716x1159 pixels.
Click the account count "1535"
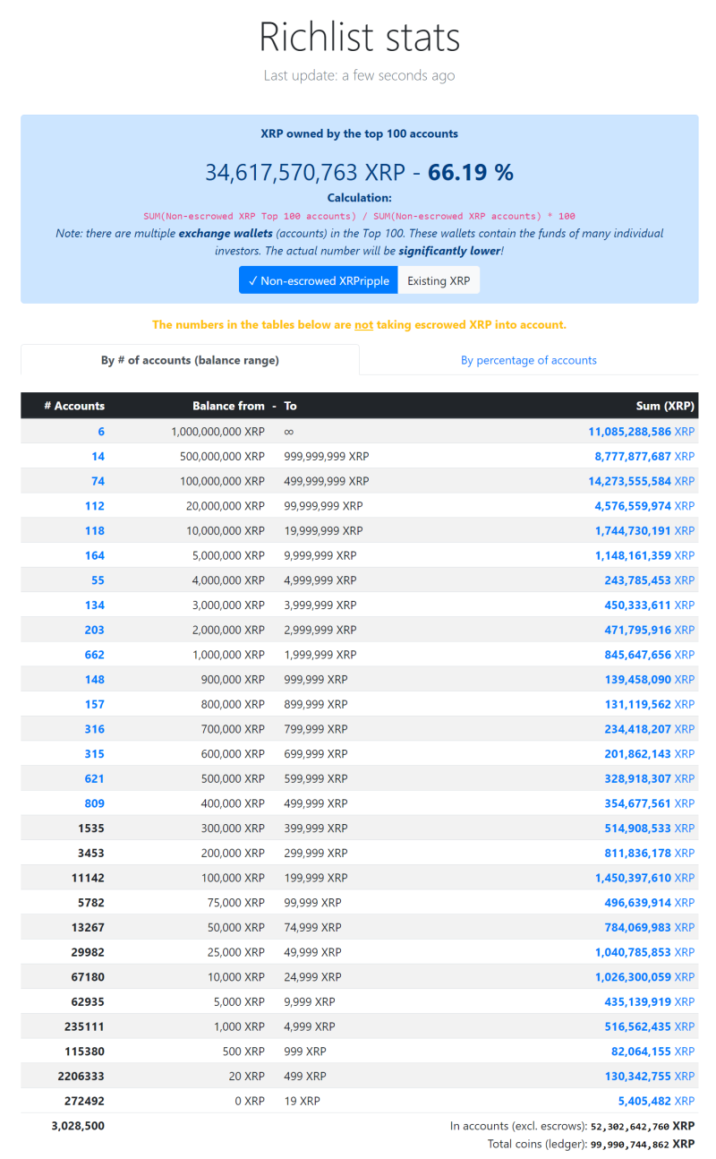pos(91,828)
